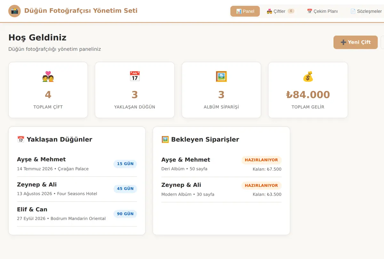Switch to the Çiftler tab
Image resolution: width=384 pixels, height=259 pixels.
tap(280, 11)
